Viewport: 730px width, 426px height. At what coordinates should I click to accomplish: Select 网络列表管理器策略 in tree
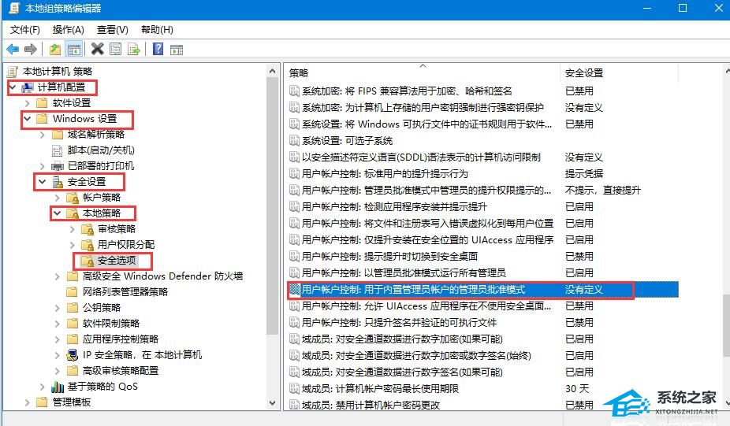(x=125, y=292)
